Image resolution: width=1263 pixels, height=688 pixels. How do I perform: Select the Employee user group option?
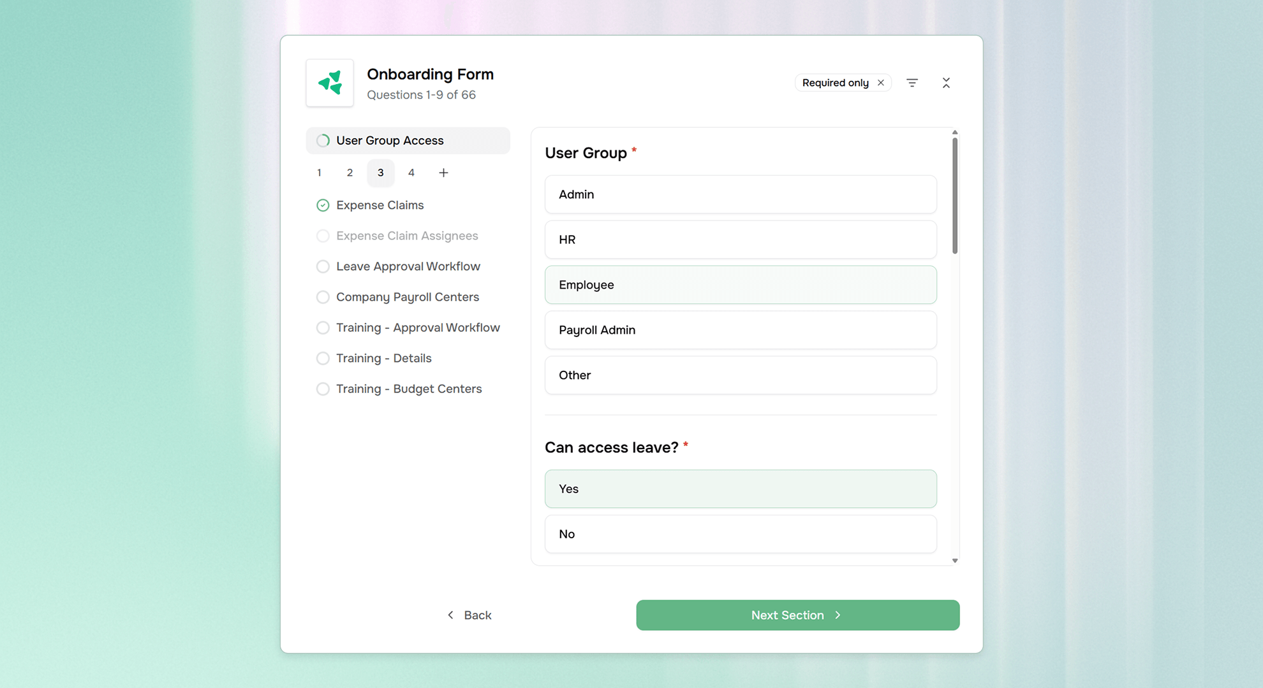740,285
